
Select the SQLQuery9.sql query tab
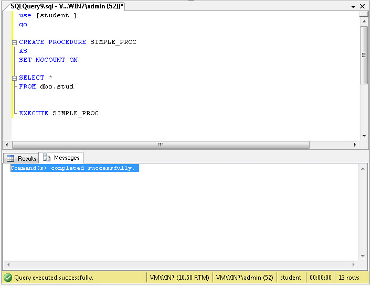tap(67, 6)
